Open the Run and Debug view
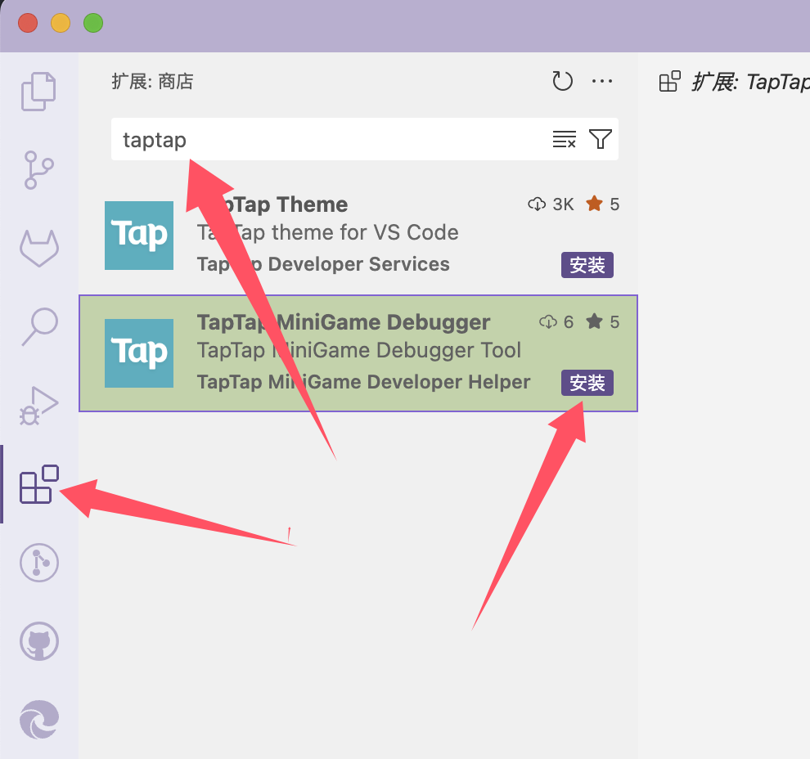Screen dimensions: 810x759 coord(38,406)
